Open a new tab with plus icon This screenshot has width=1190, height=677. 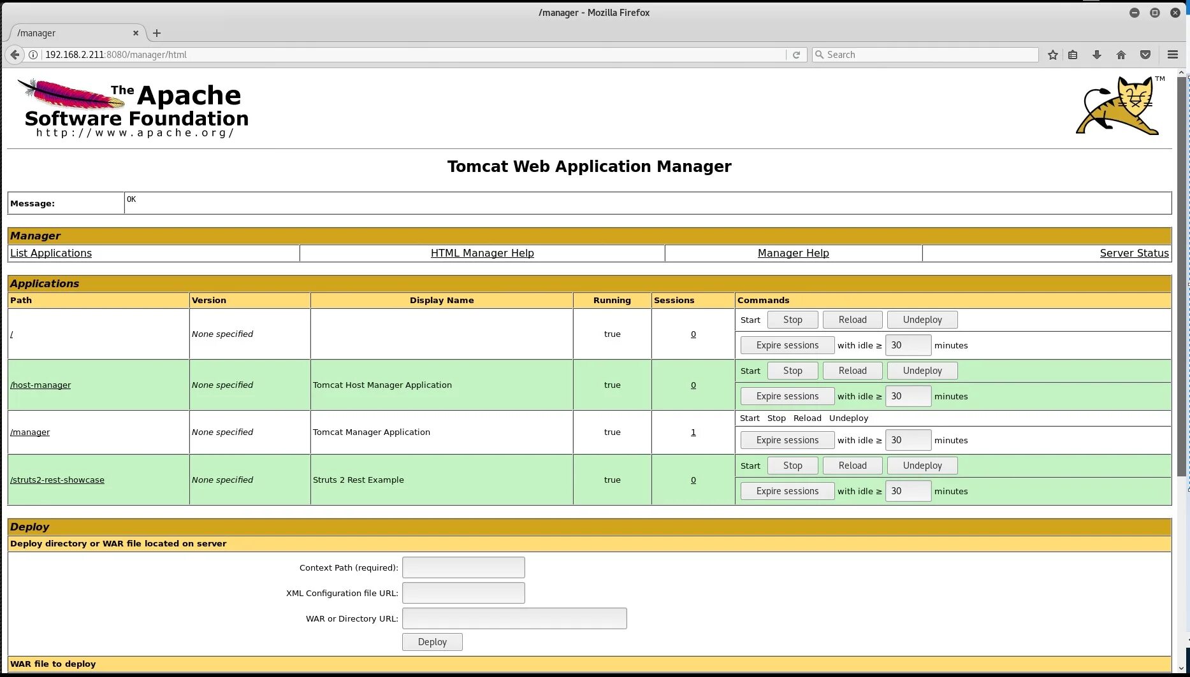pyautogui.click(x=157, y=33)
